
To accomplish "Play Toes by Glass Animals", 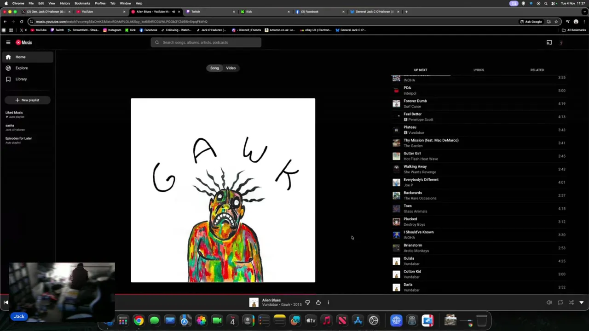I will (x=479, y=209).
